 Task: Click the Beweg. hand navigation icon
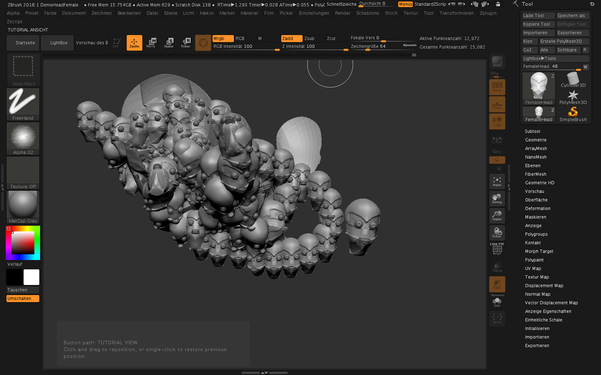tap(497, 198)
